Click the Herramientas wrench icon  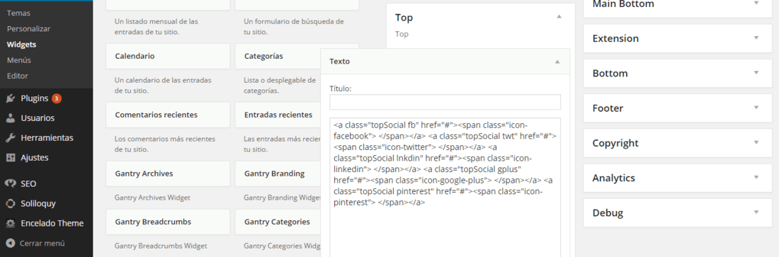11,138
